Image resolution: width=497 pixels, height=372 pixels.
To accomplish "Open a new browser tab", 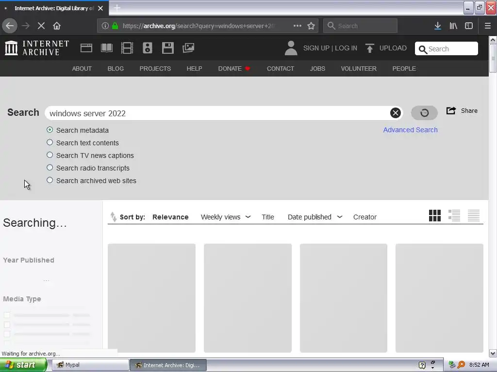I will [x=117, y=8].
